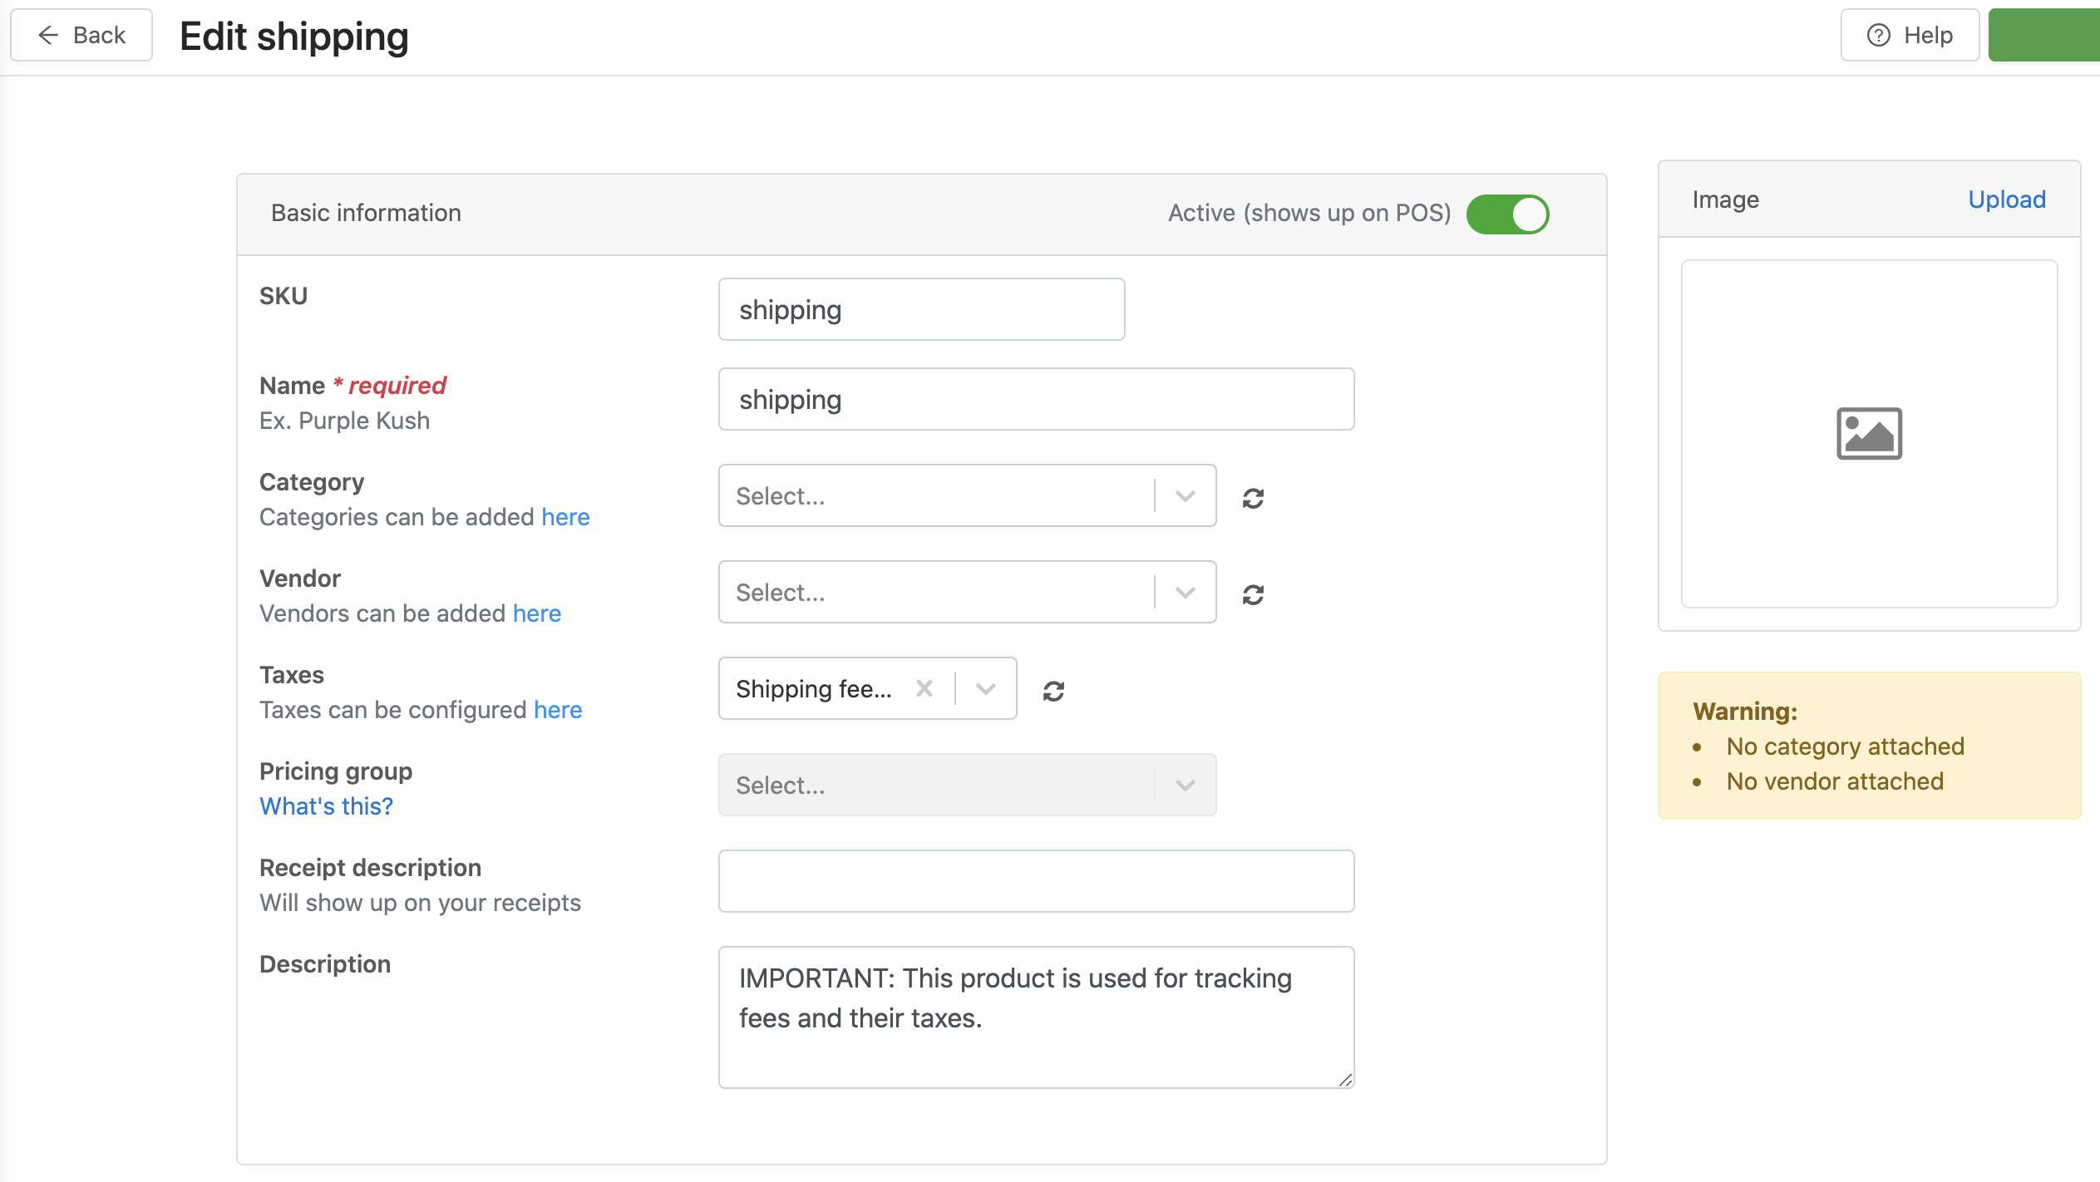Toggle Active shows up on POS switch
The image size is (2100, 1182).
pyautogui.click(x=1507, y=214)
